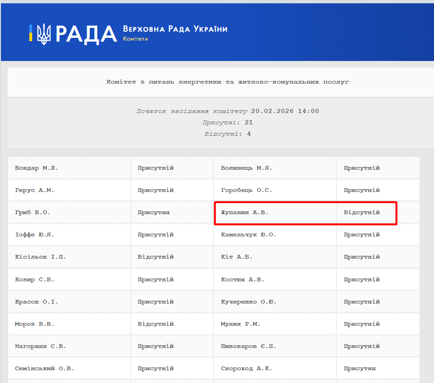Image resolution: width=434 pixels, height=383 pixels.
Task: Click the Присутні: 21 count
Action: pos(227,122)
